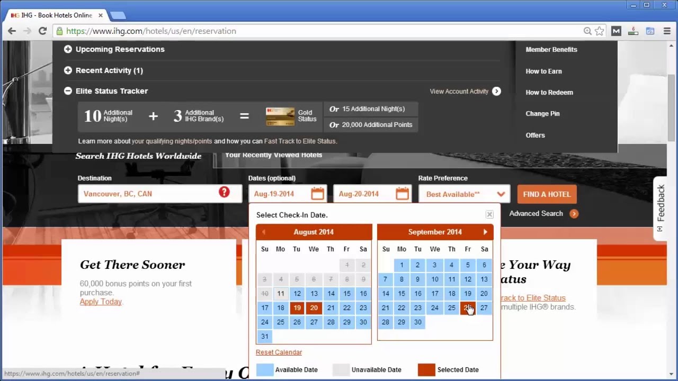The height and width of the screenshot is (381, 678).
Task: Select September 1 in the calendar
Action: 402,265
